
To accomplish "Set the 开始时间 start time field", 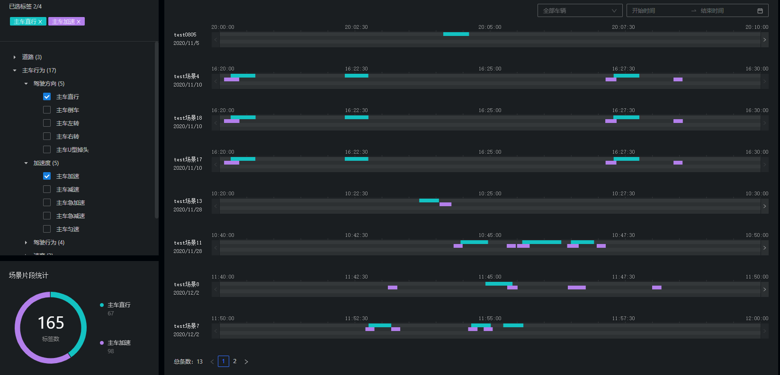I will click(x=658, y=10).
